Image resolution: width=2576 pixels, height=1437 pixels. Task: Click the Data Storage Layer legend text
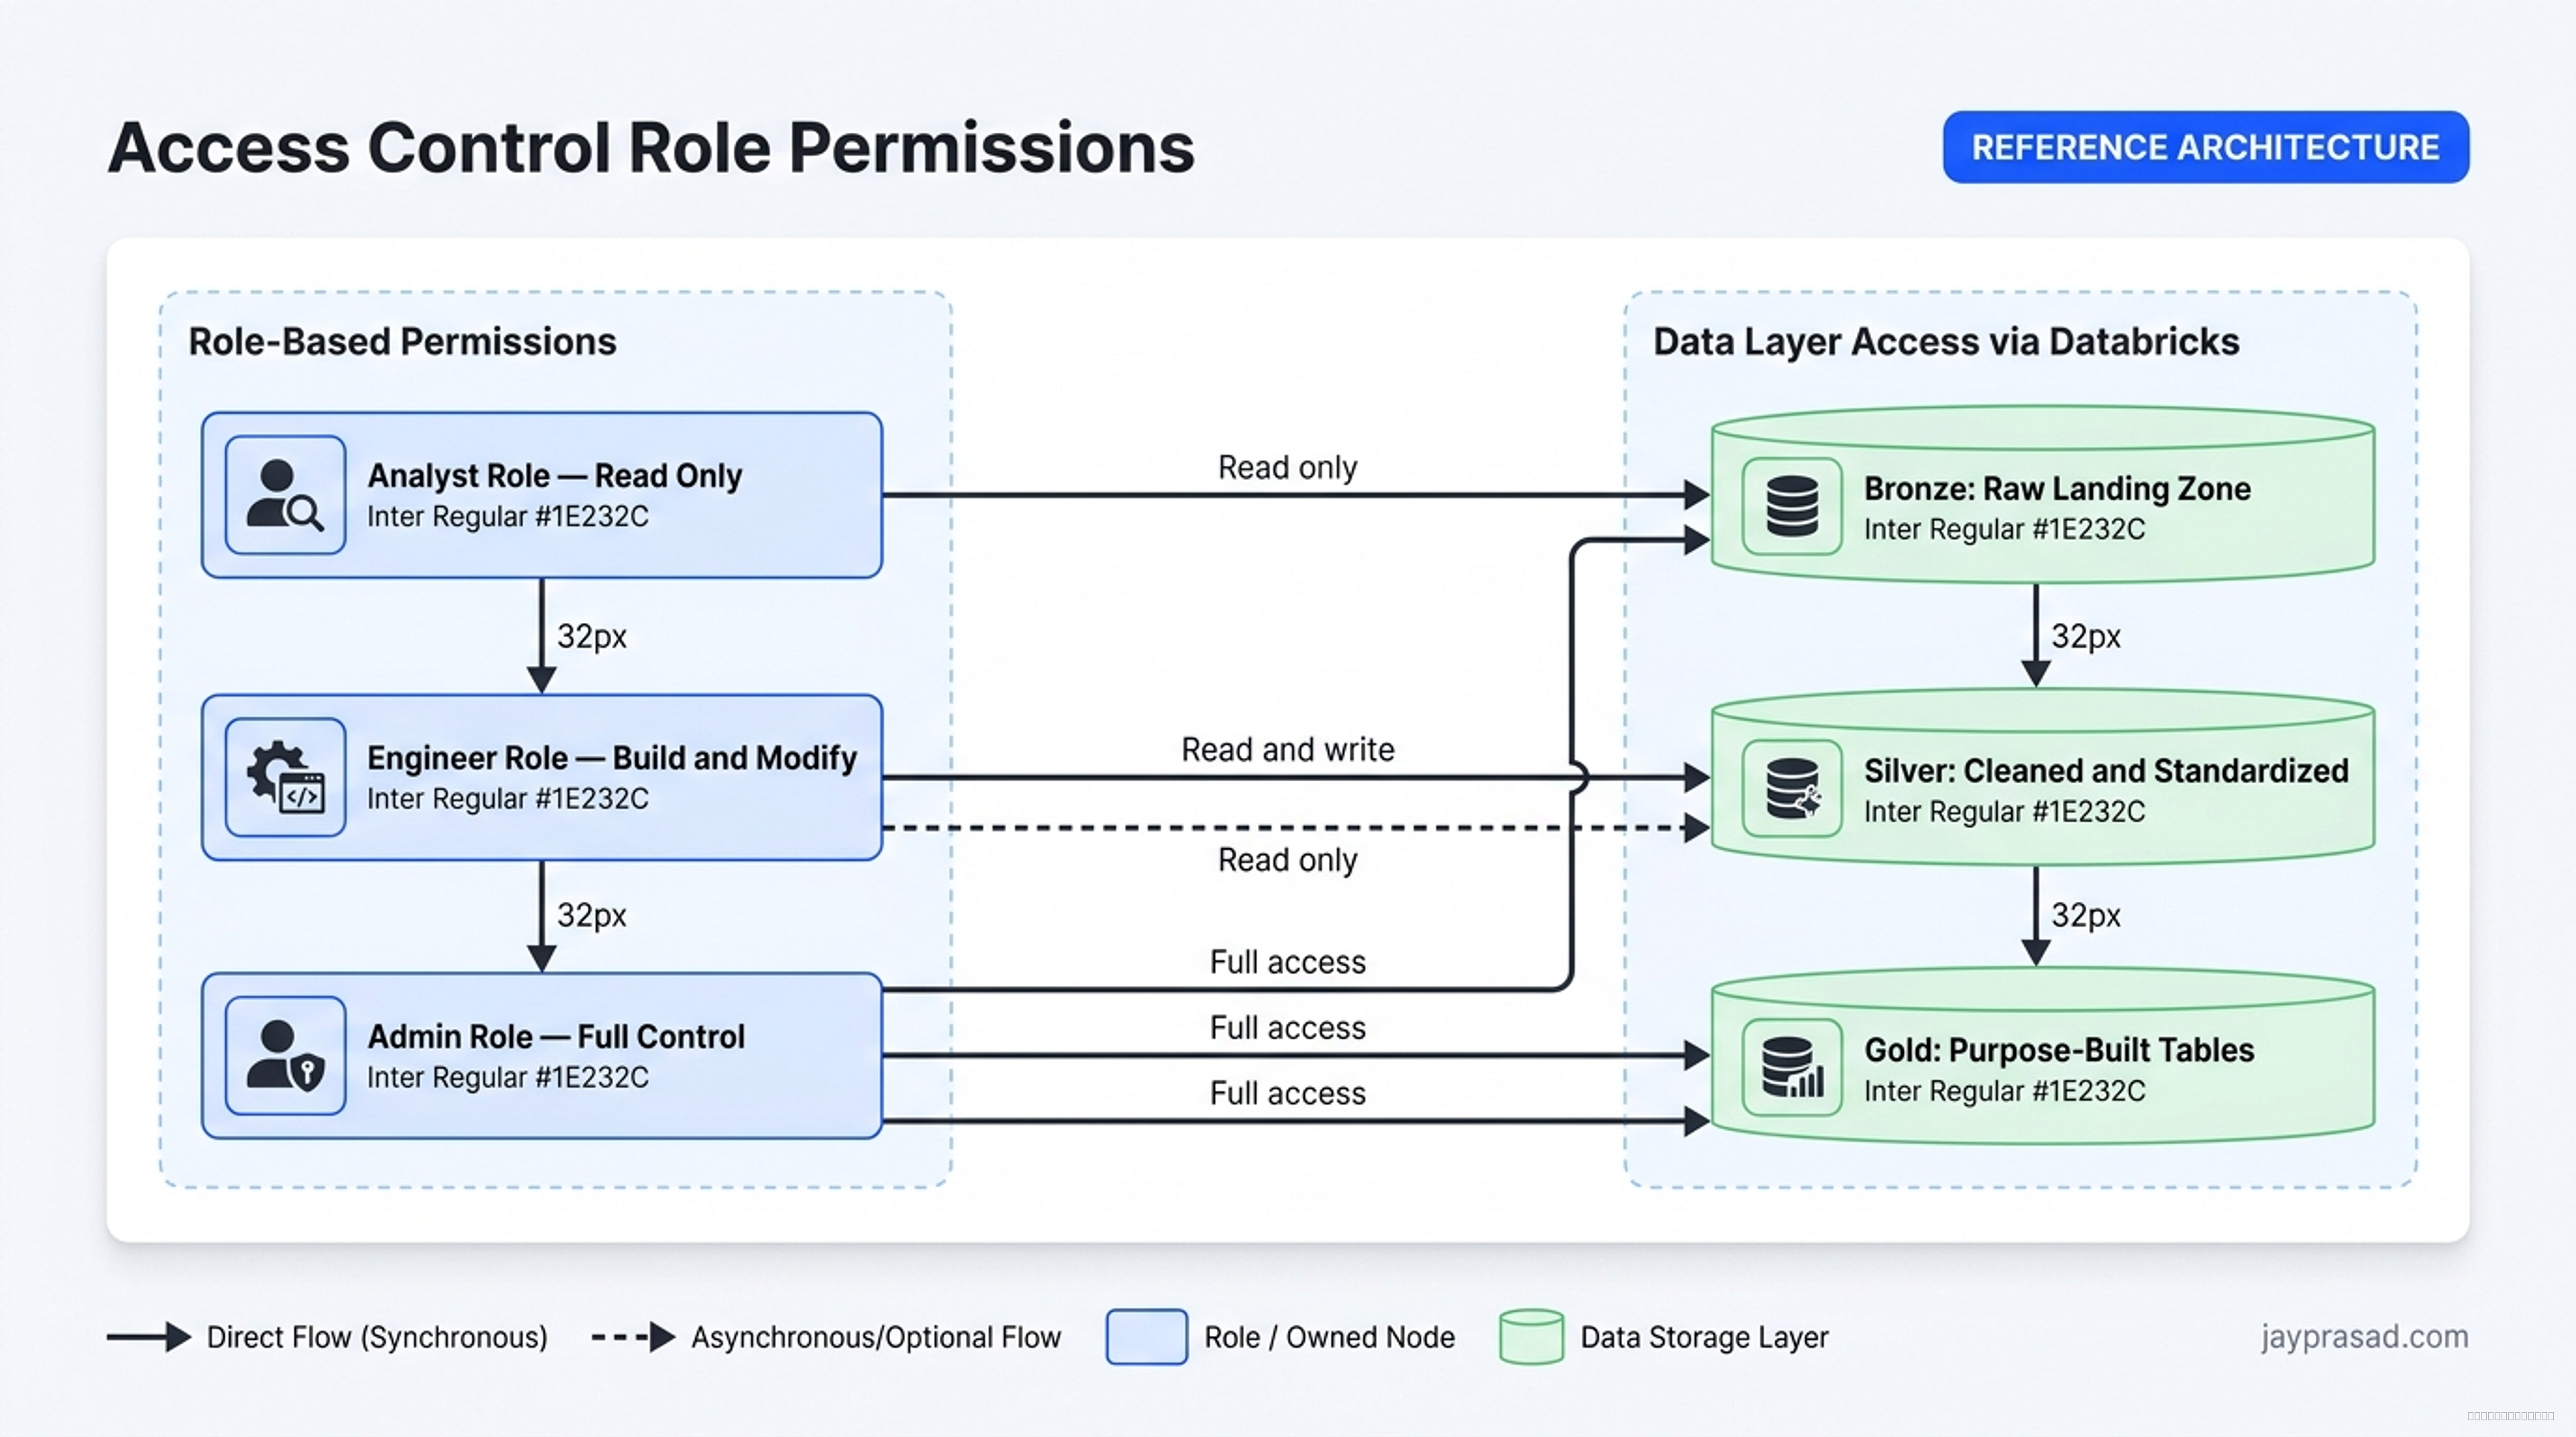click(1704, 1337)
